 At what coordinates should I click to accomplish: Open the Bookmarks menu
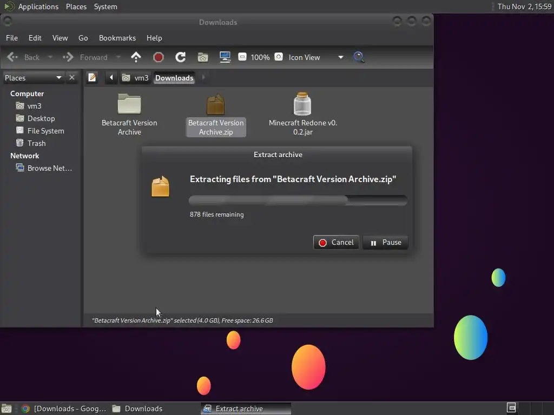click(117, 38)
